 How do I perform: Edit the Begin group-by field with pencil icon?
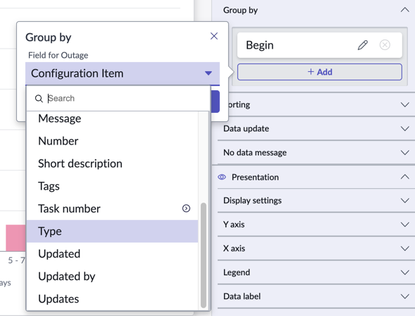point(363,45)
